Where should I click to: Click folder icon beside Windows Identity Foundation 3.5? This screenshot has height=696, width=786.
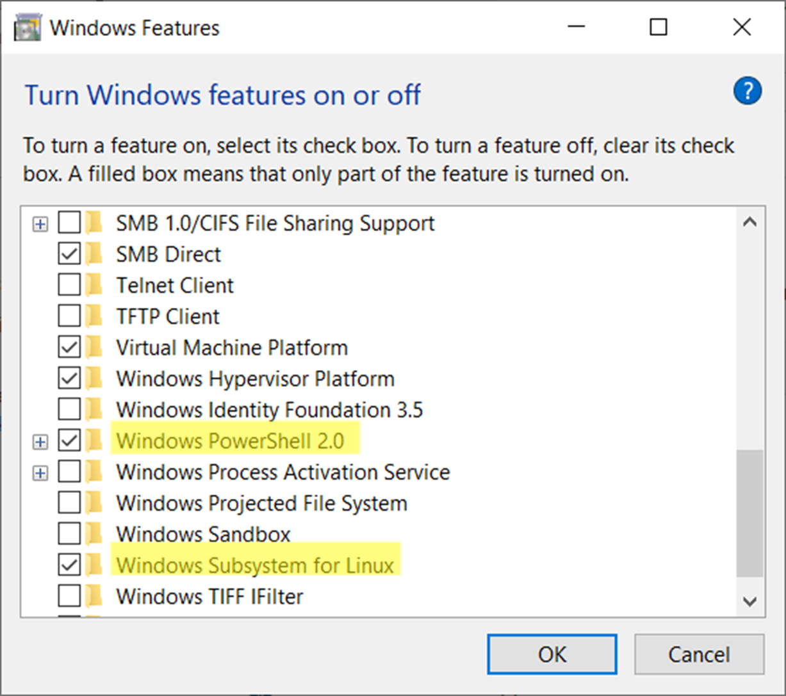[95, 410]
